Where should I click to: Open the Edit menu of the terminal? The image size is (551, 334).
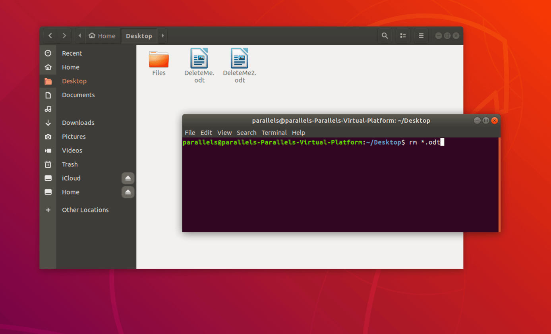(x=206, y=133)
